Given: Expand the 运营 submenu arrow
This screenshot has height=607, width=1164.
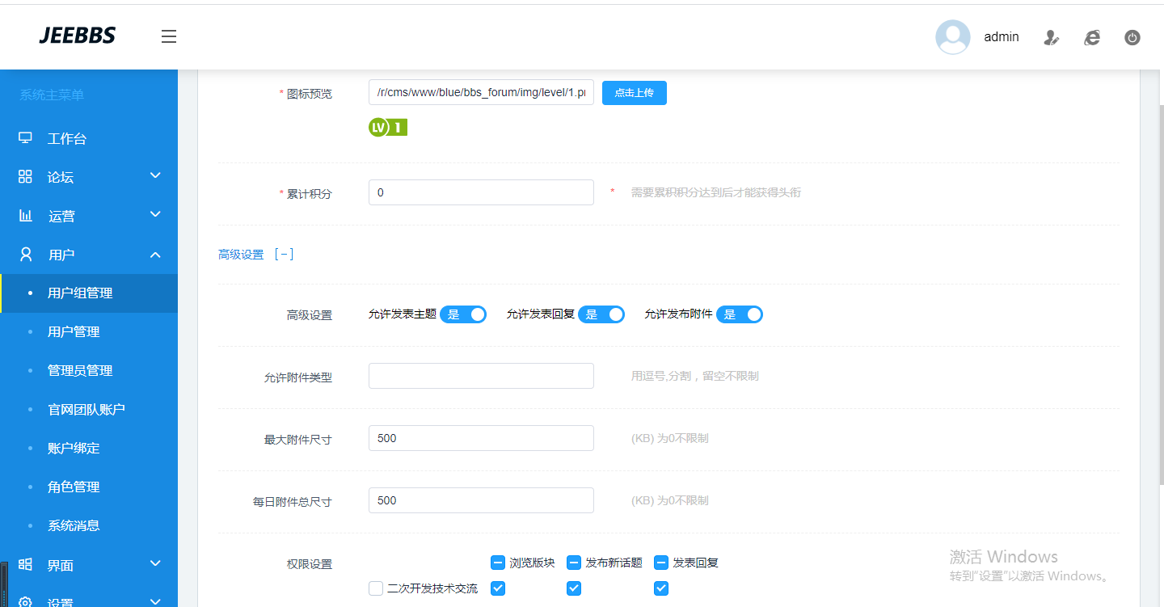Looking at the screenshot, I should click(x=156, y=214).
